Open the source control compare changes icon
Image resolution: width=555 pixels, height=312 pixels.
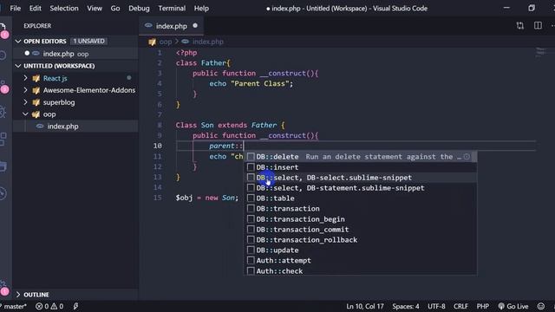pyautogui.click(x=519, y=25)
